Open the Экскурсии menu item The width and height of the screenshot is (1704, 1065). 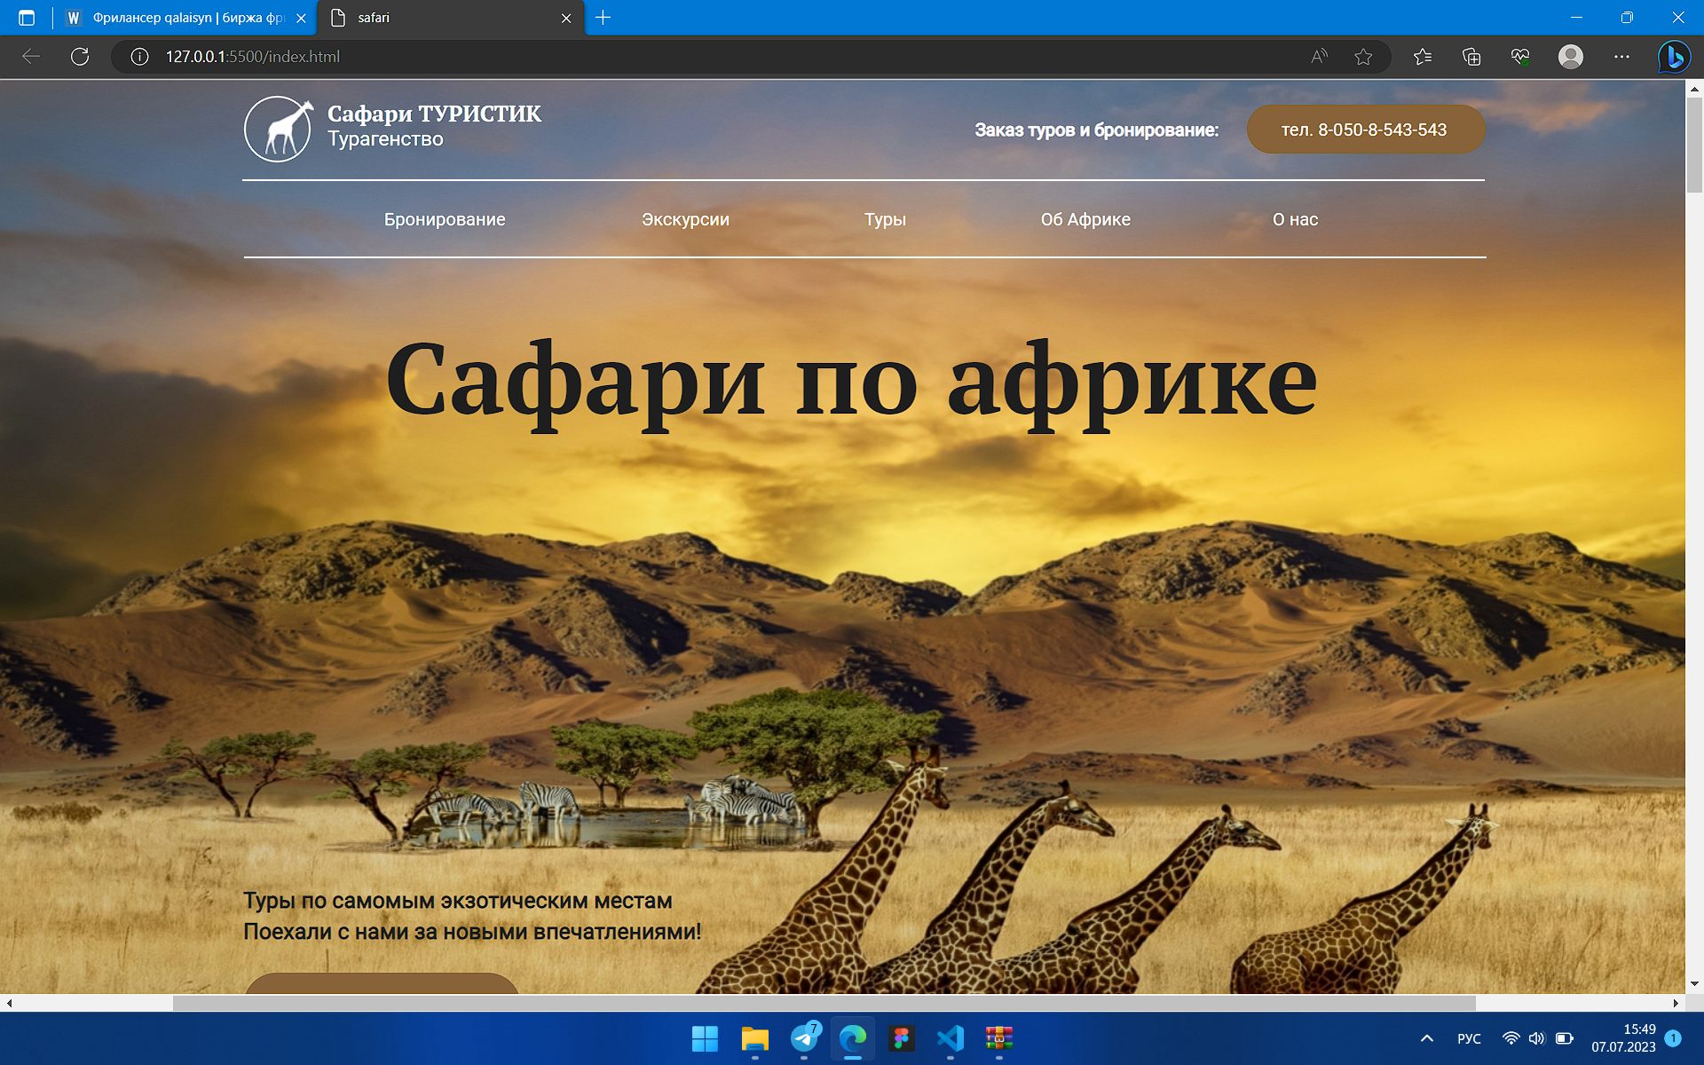[685, 219]
